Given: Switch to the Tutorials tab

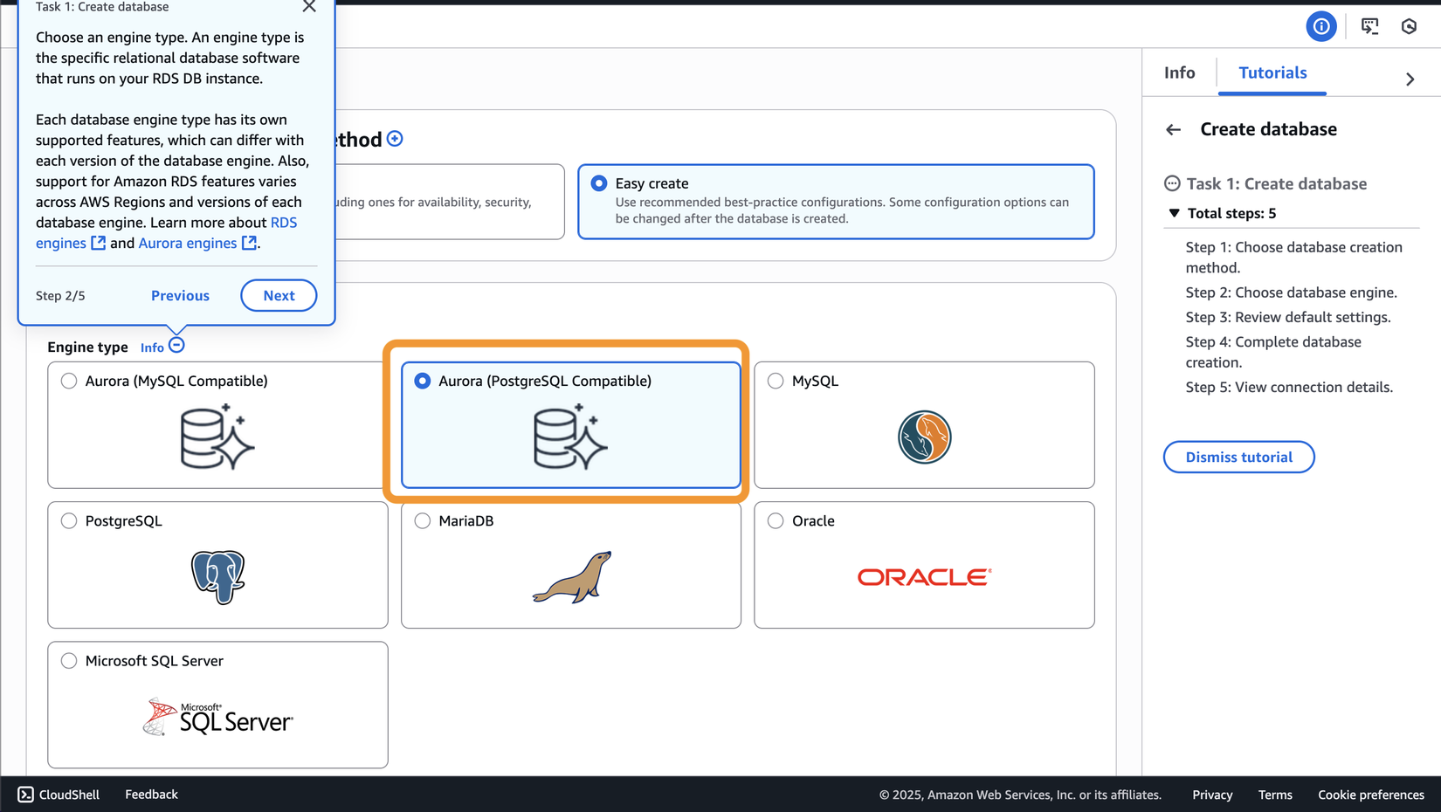Looking at the screenshot, I should [1272, 73].
